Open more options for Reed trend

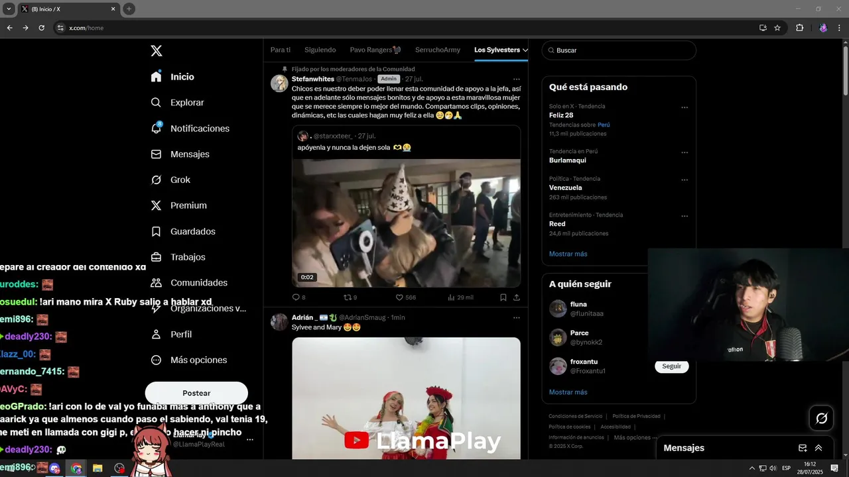coord(685,216)
